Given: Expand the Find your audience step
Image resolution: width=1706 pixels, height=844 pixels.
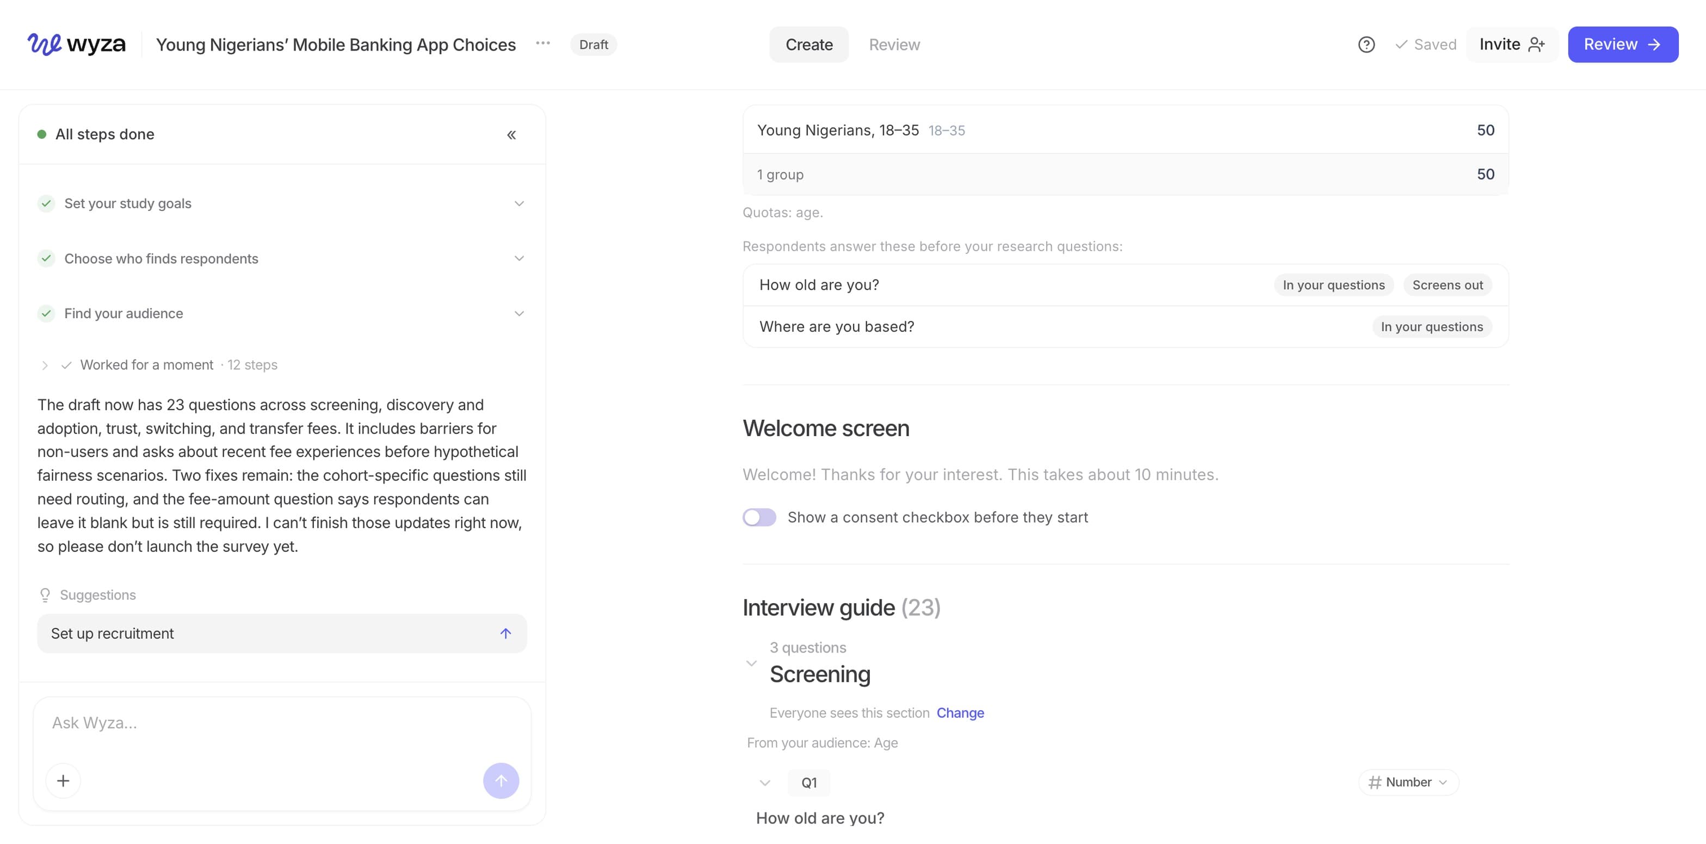Looking at the screenshot, I should 519,313.
